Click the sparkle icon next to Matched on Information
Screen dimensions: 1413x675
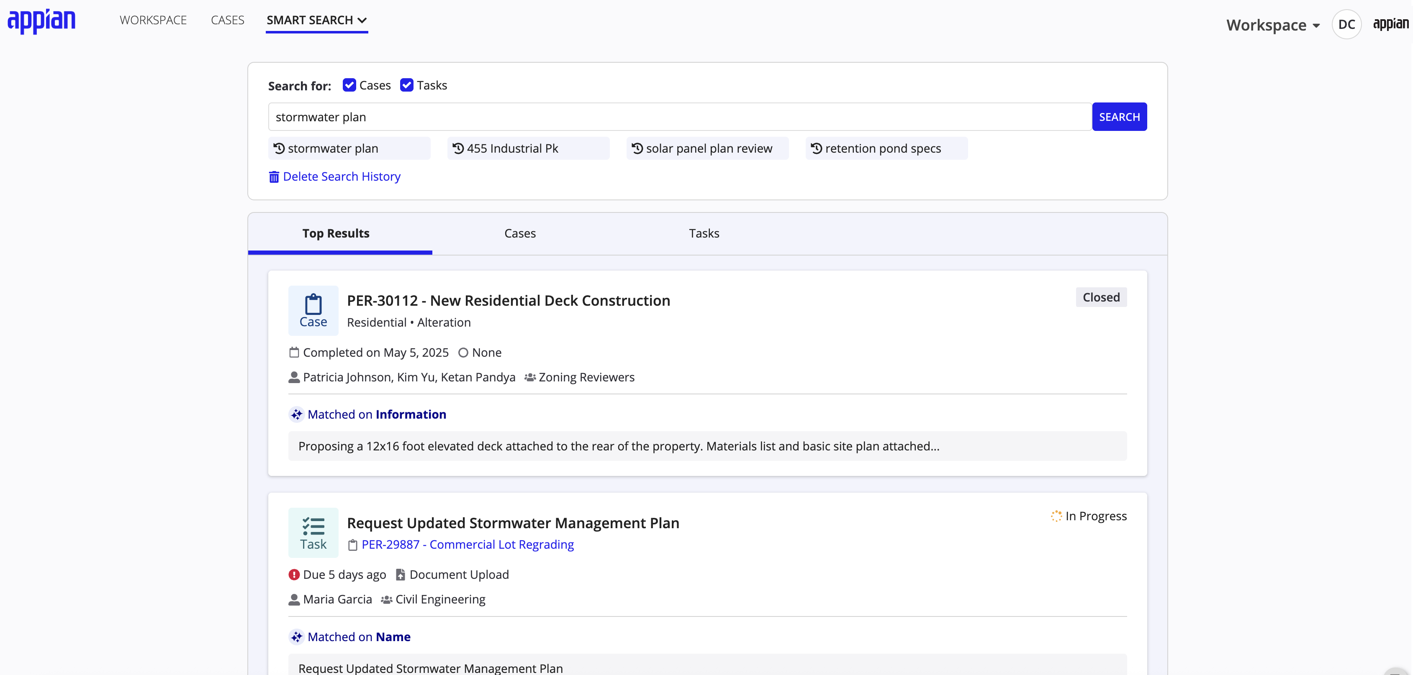(x=296, y=415)
